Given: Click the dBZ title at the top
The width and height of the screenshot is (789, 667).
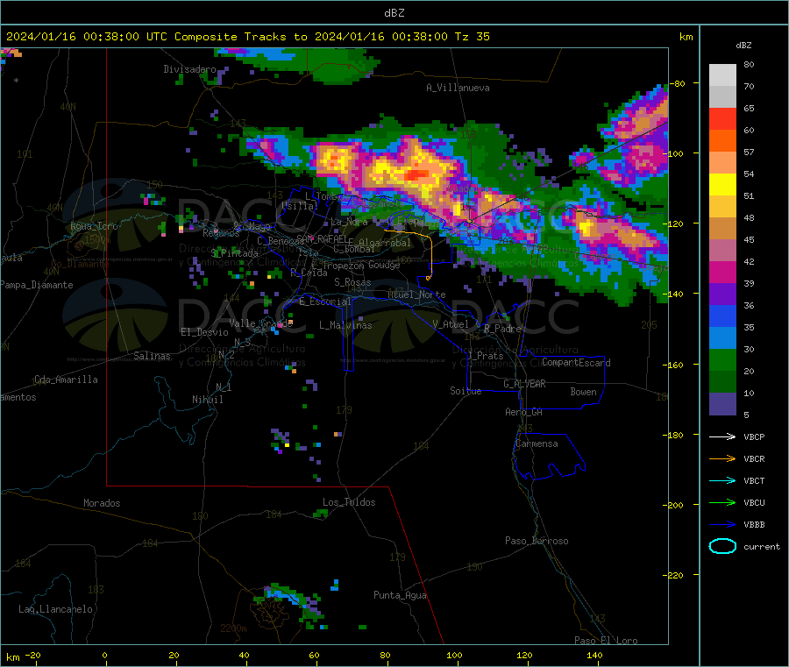Looking at the screenshot, I should [x=394, y=13].
